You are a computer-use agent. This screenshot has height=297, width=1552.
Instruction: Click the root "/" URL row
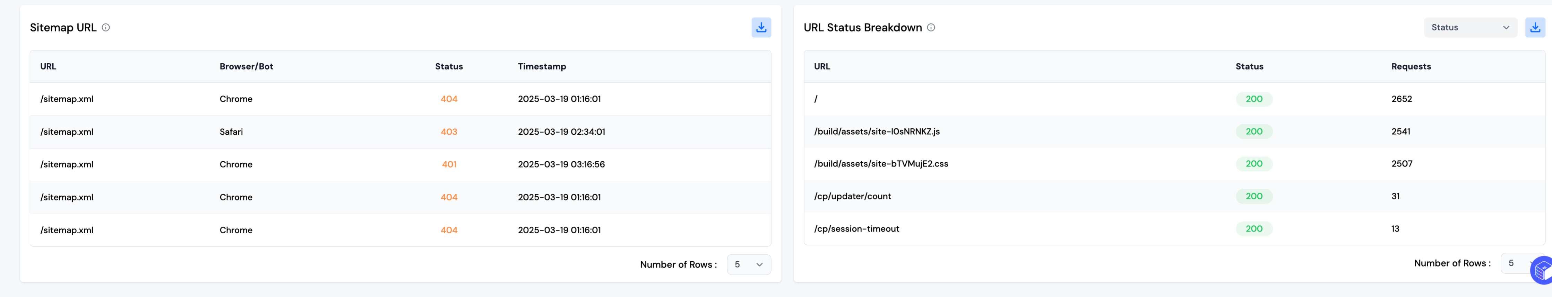coord(1174,99)
